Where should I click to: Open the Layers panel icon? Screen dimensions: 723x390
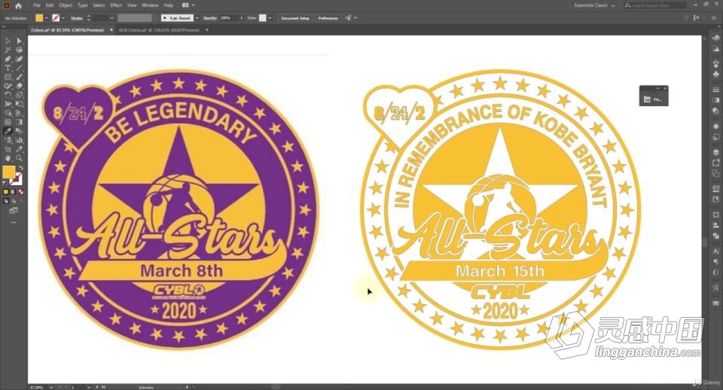715,152
